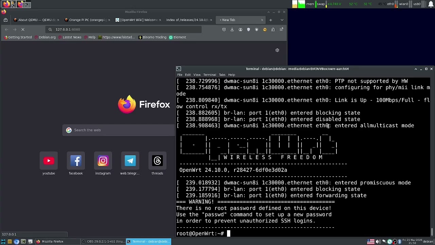Open Terminal Help menu
Image resolution: width=435 pixels, height=245 pixels.
[231, 75]
